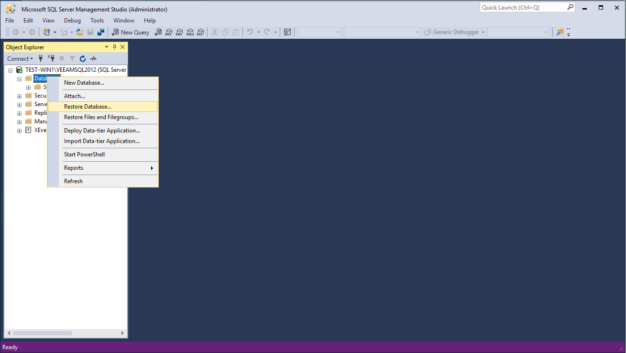Open the Connect dropdown in Object Explorer
This screenshot has height=353, width=626.
[20, 58]
